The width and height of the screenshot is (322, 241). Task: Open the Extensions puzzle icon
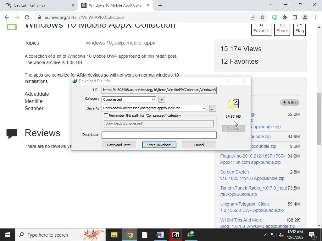[285, 18]
